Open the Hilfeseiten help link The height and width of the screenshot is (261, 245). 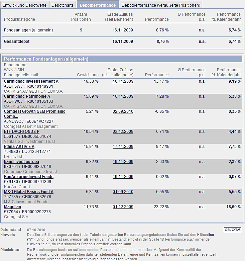pos(206,235)
